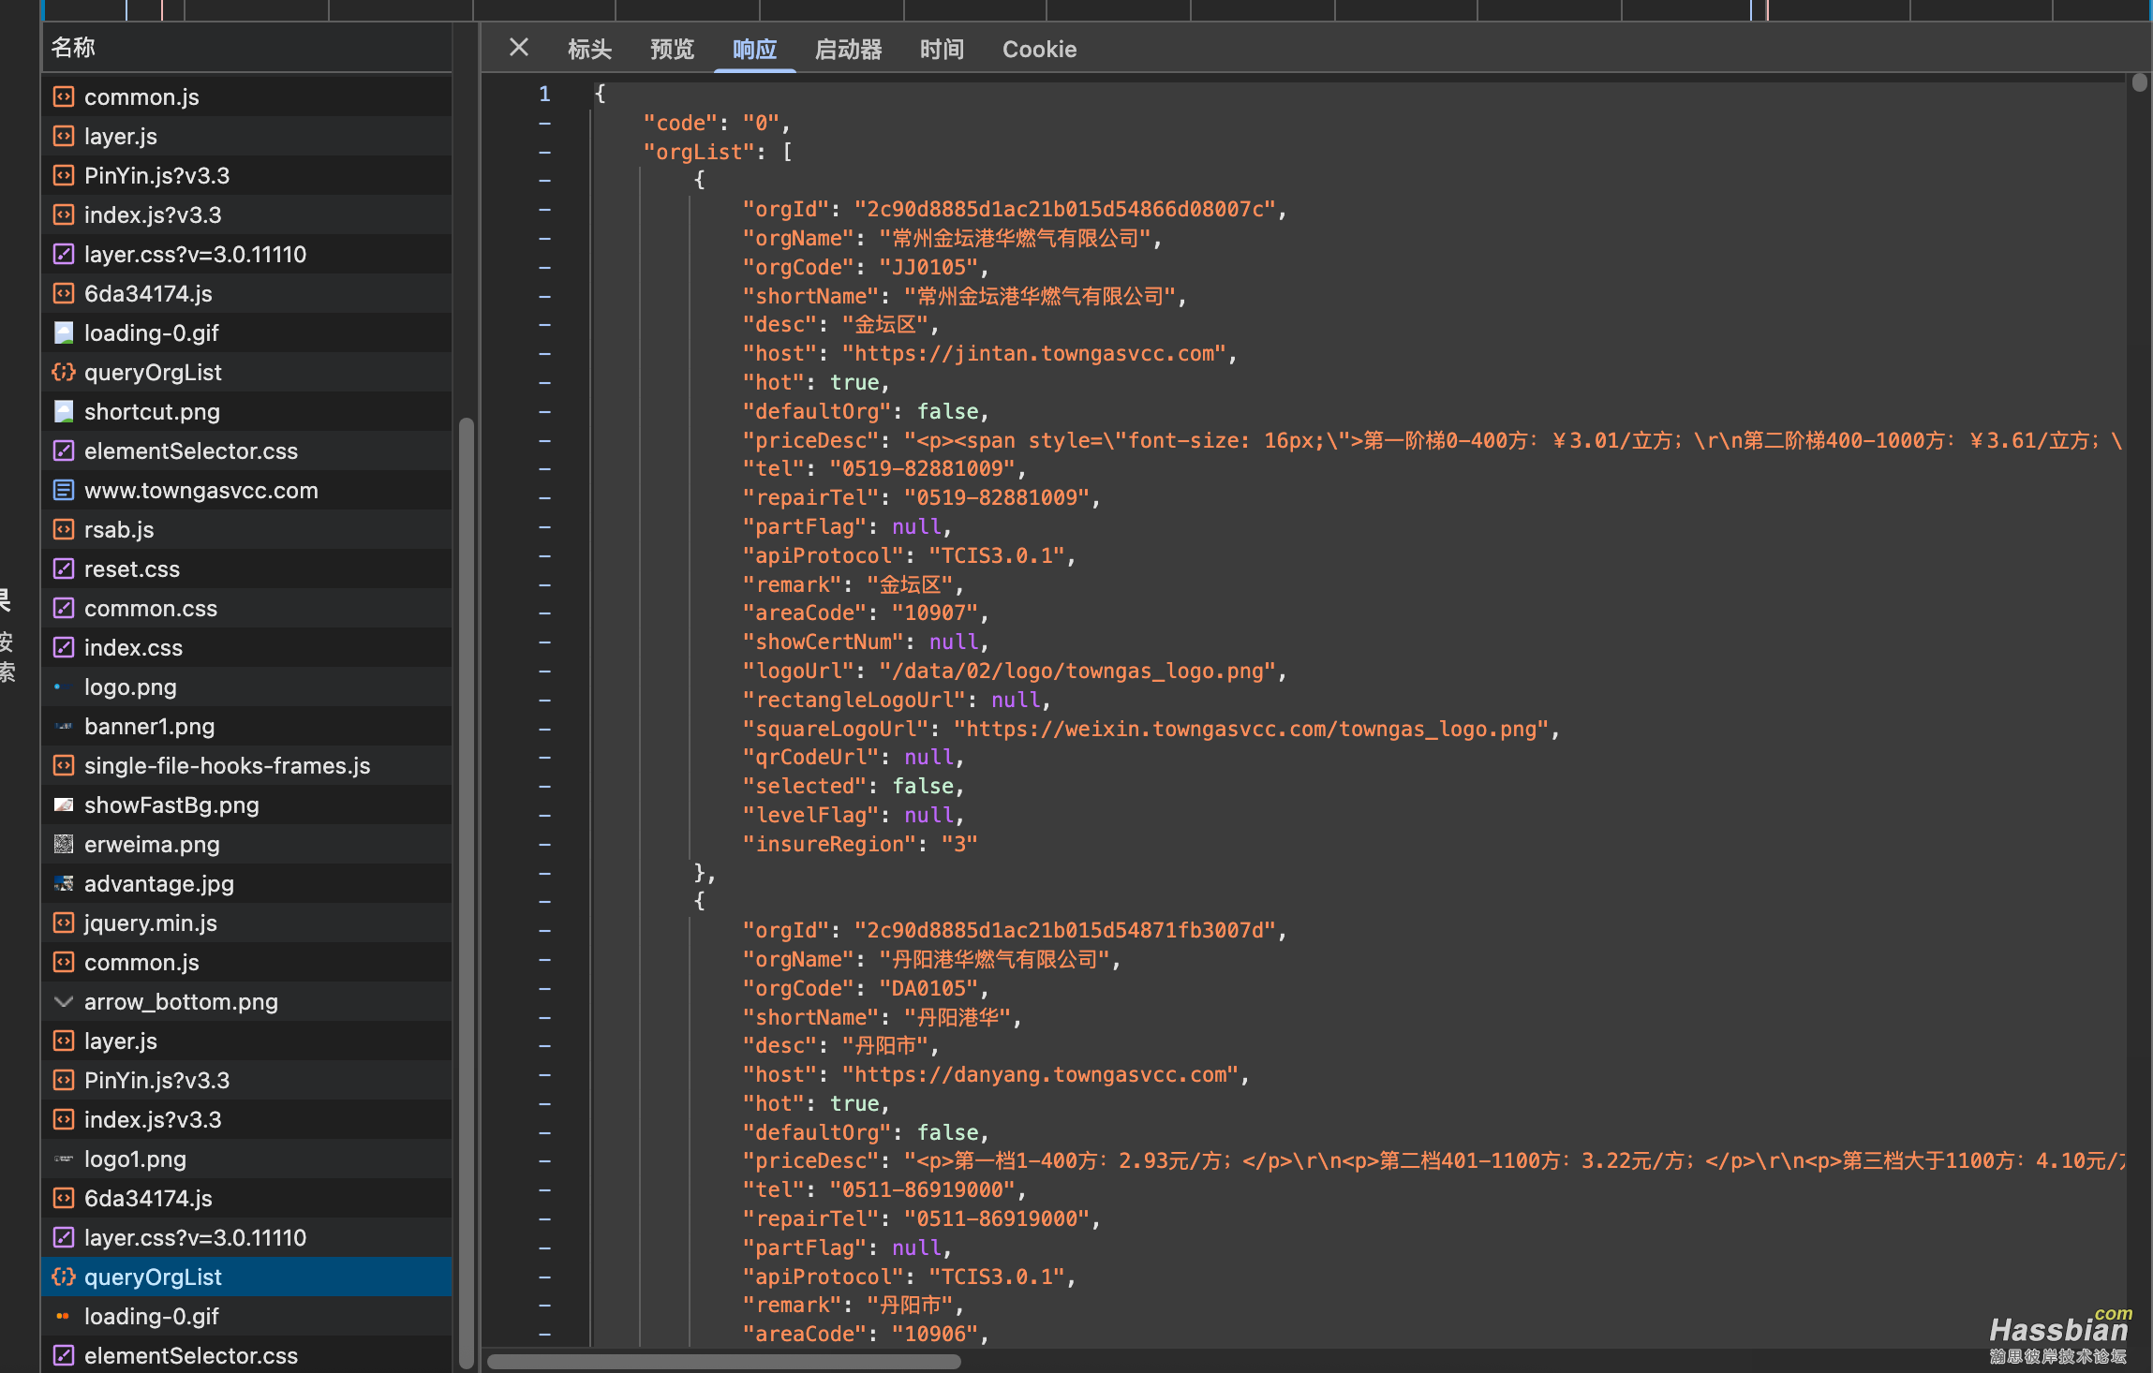Image resolution: width=2153 pixels, height=1373 pixels.
Task: Click the "tel": "0511-86919000" value
Action: click(922, 1190)
